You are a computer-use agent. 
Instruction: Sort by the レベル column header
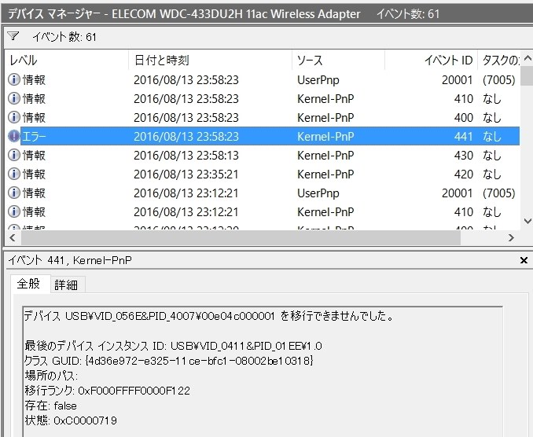[x=67, y=61]
